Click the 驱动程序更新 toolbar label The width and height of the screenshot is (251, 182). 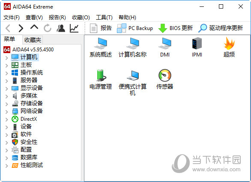[x=226, y=28]
